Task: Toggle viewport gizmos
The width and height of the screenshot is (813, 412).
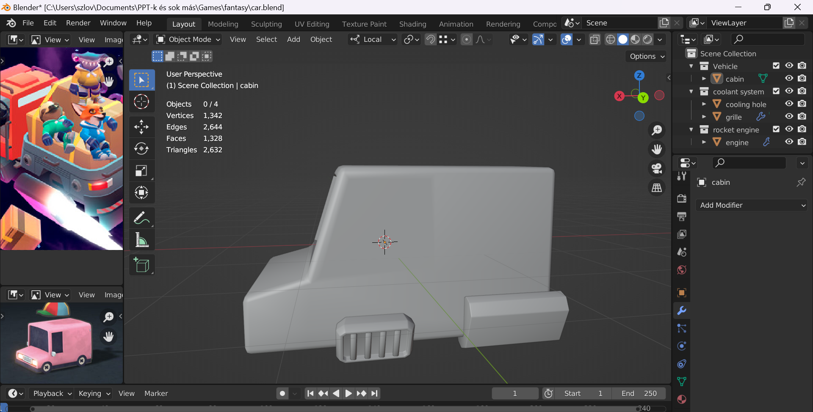Action: click(538, 39)
